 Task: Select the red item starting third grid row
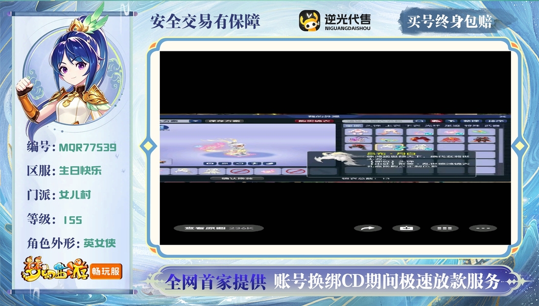tap(359, 147)
